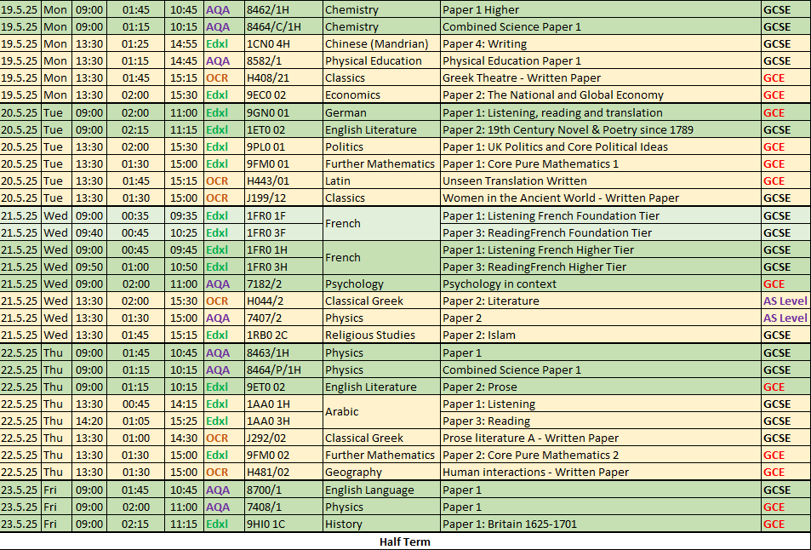Select the Politics subject cell
811x550 pixels.
(380, 146)
